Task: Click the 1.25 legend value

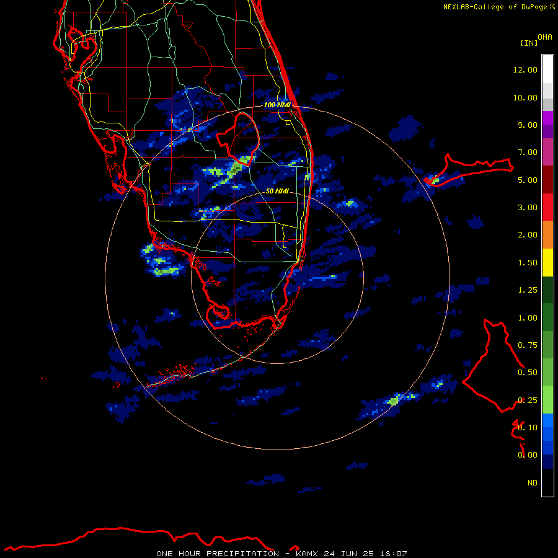Action: (x=528, y=290)
